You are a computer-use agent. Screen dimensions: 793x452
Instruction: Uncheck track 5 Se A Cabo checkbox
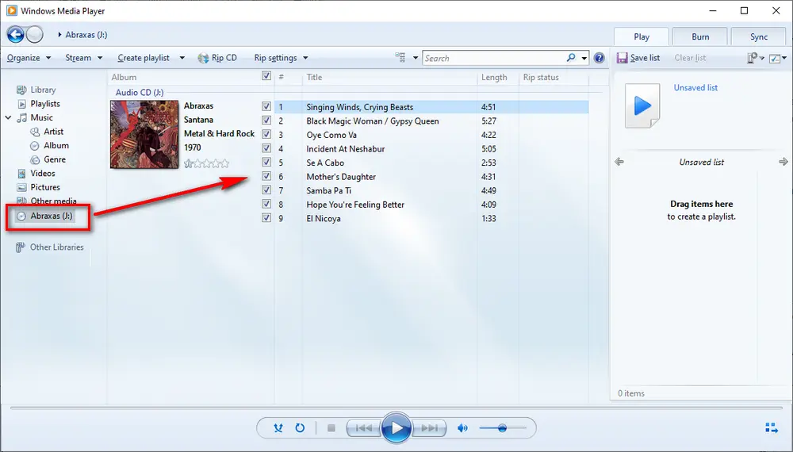coord(266,163)
